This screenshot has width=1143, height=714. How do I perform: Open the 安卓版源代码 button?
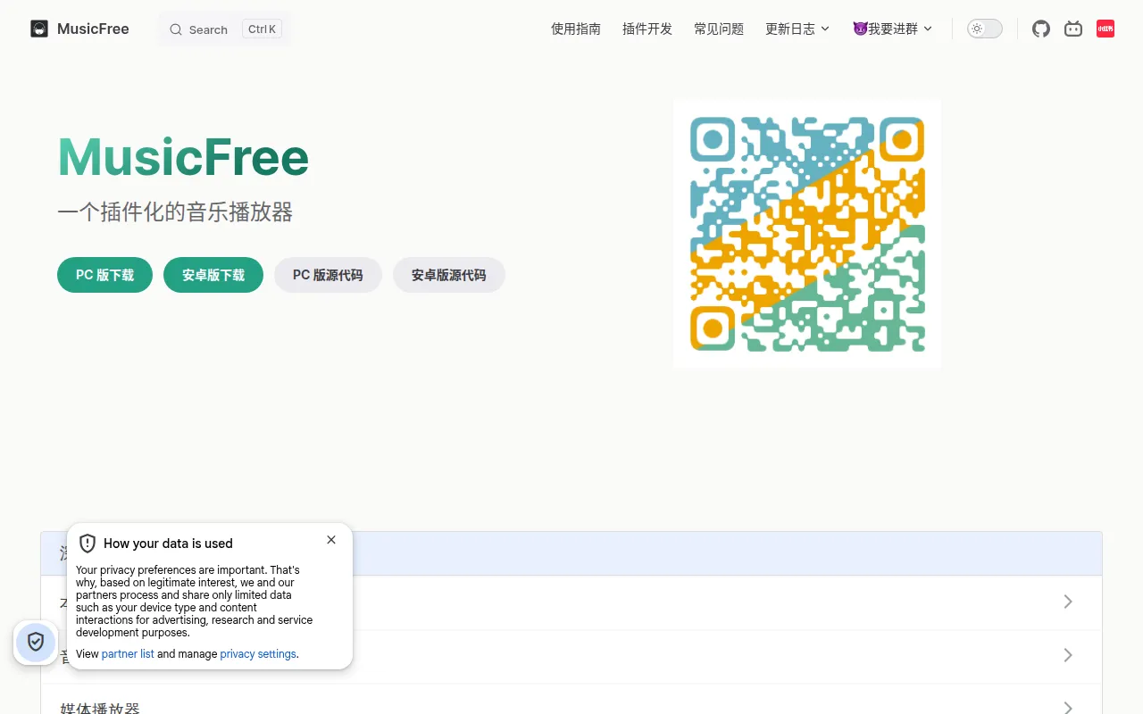coord(449,275)
